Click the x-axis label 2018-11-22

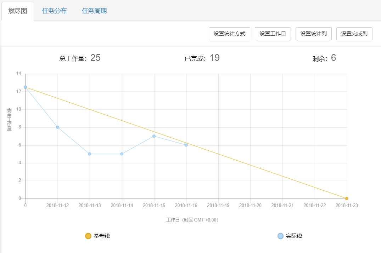pos(315,206)
